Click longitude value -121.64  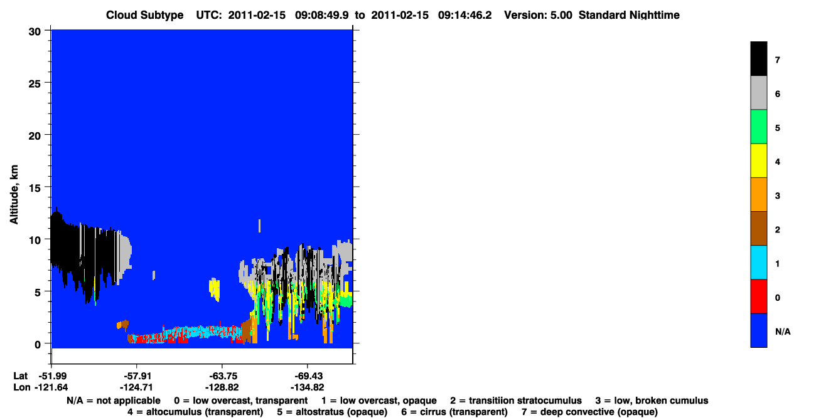(51, 387)
